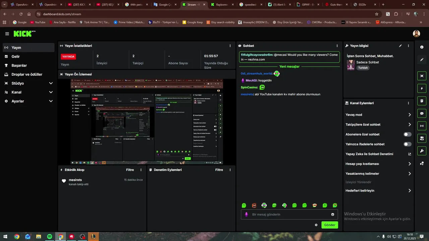
Task: Click Filtre in Etkinlik Akışı panel
Action: tap(130, 170)
